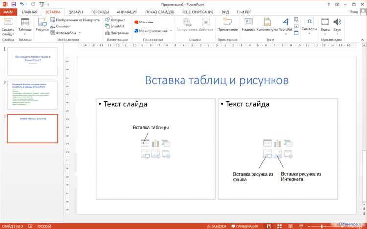The image size is (367, 229).
Task: Toggle the ЗАМЕТКИ (Notes) pane in status bar
Action: point(218,226)
